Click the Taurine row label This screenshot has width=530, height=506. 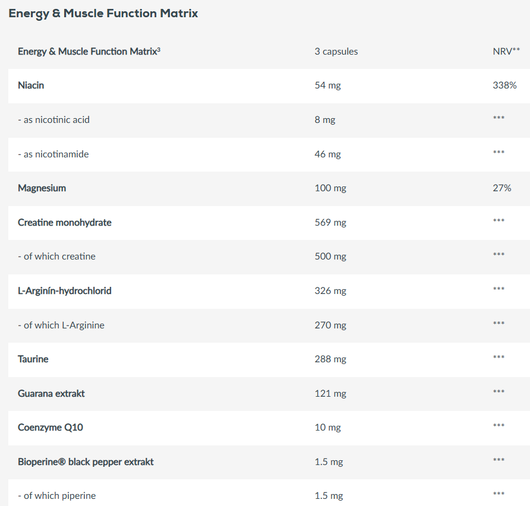coord(33,359)
